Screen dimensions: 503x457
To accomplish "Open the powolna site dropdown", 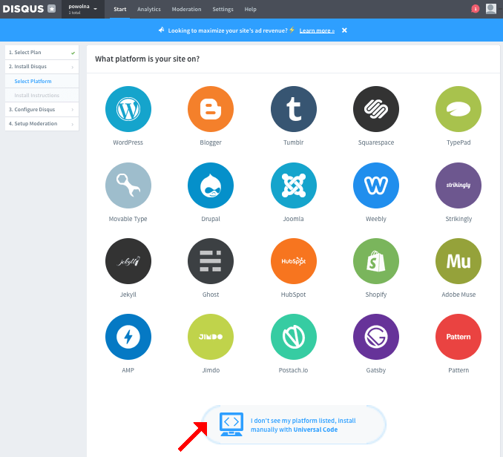I will pyautogui.click(x=83, y=9).
